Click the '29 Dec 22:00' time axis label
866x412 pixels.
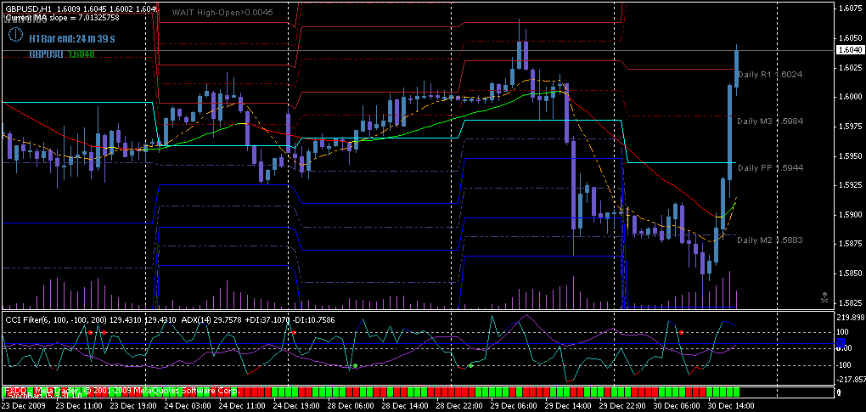pyautogui.click(x=621, y=405)
